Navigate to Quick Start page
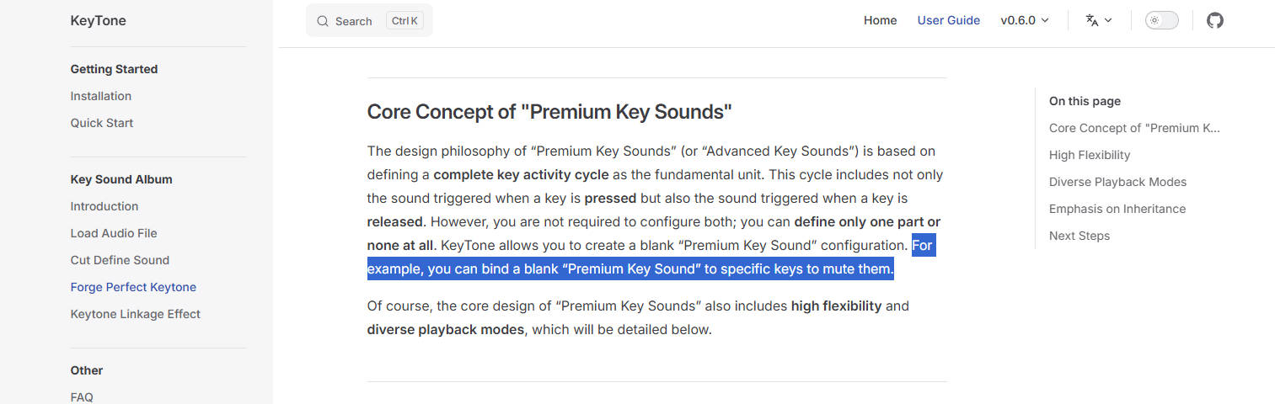This screenshot has width=1275, height=404. [x=102, y=123]
